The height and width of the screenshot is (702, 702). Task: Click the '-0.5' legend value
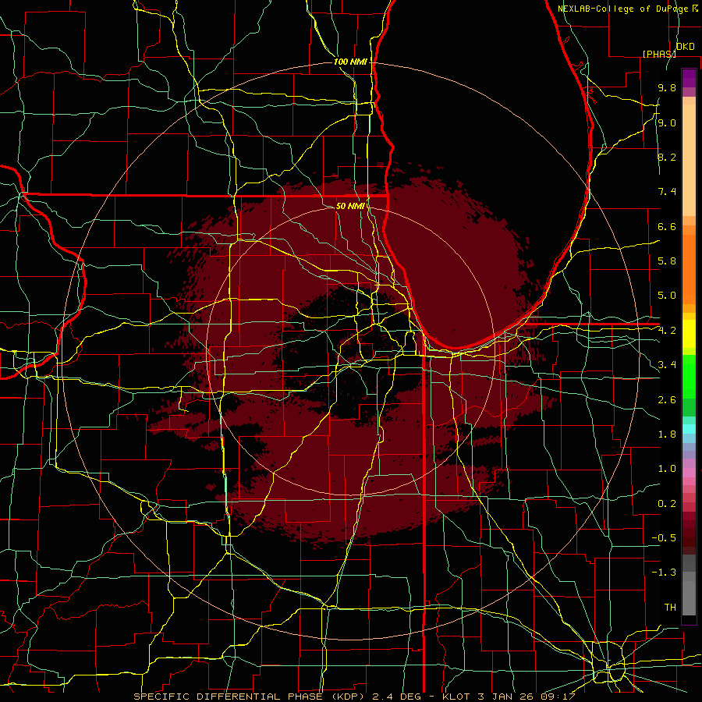pos(664,537)
